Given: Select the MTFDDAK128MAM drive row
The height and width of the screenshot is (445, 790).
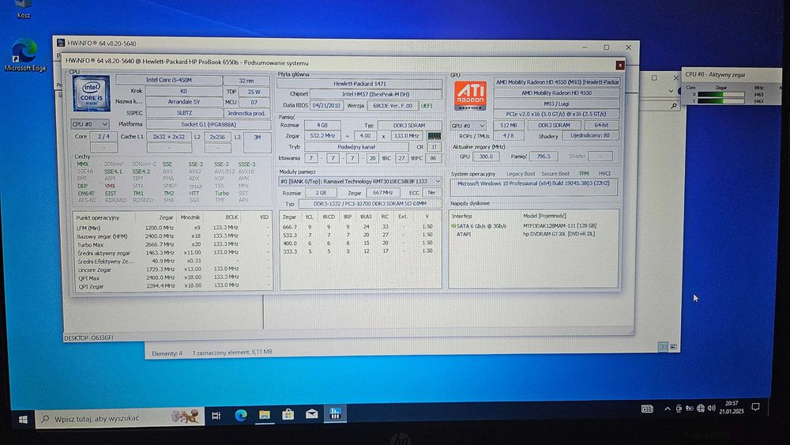Looking at the screenshot, I should coord(533,226).
